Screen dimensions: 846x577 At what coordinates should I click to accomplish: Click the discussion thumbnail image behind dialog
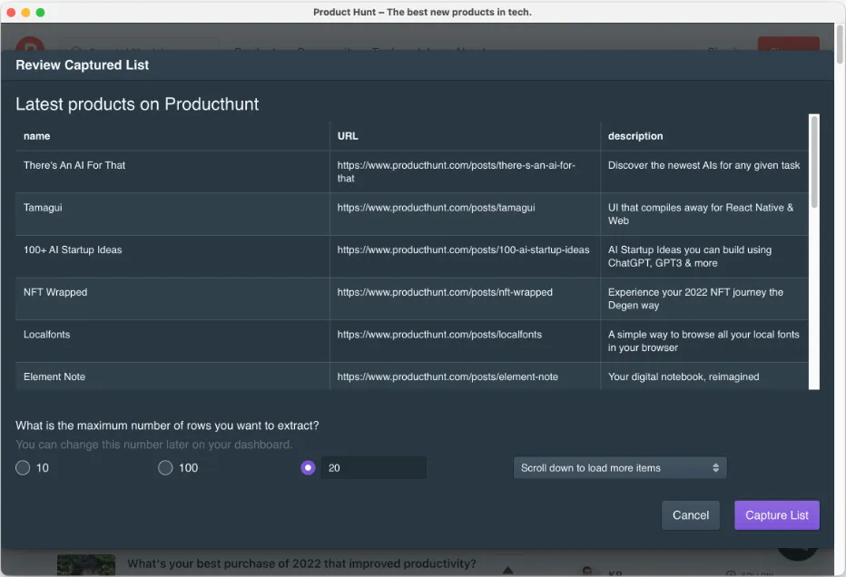point(86,565)
